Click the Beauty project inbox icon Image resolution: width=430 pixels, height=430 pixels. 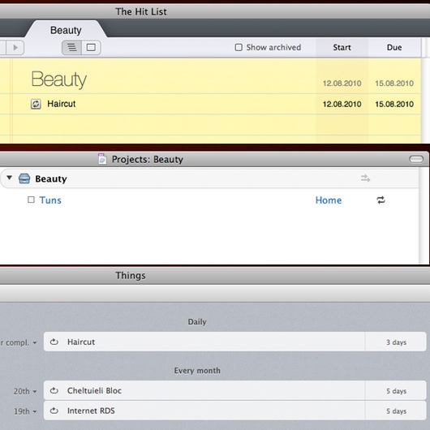pos(24,178)
